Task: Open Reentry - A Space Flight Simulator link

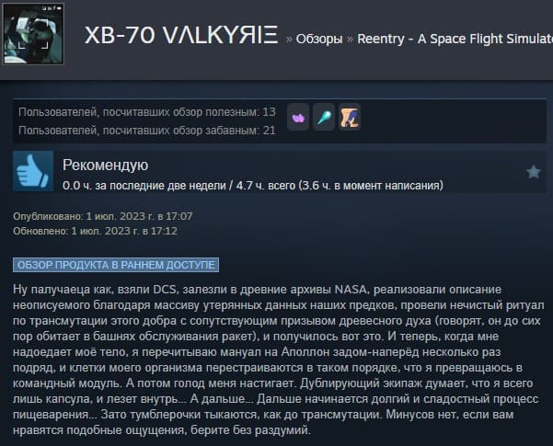Action: pos(455,39)
